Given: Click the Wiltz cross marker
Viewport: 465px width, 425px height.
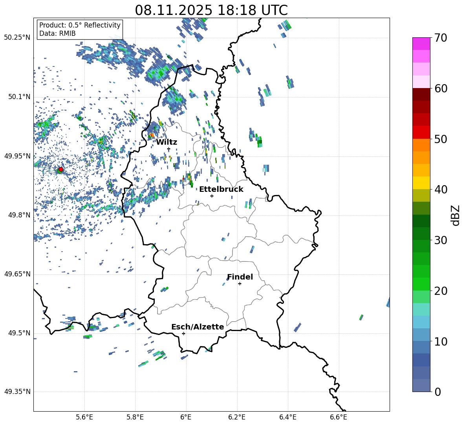Looking at the screenshot, I should click(169, 149).
